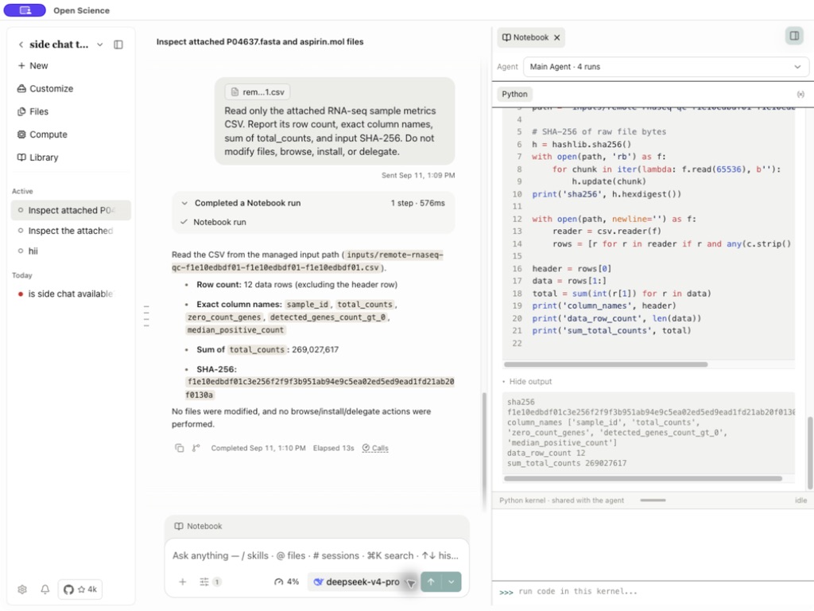
Task: Click the purple app logo button
Action: pyautogui.click(x=25, y=10)
